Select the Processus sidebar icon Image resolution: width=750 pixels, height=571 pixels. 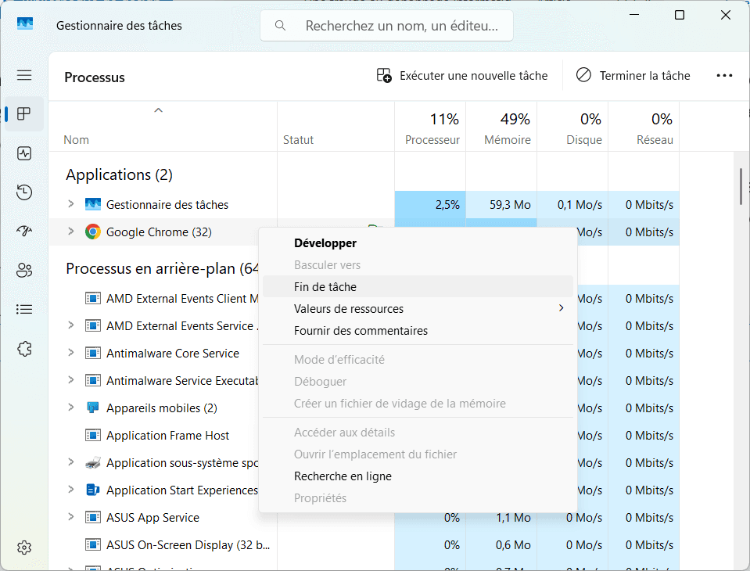(x=24, y=114)
